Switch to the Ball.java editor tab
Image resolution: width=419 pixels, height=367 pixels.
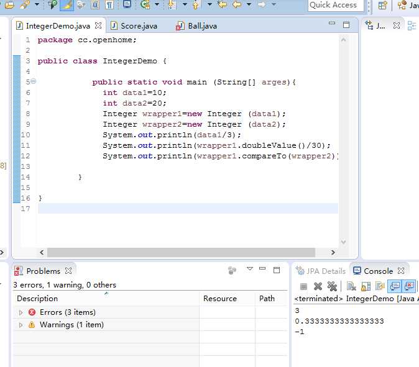(196, 26)
